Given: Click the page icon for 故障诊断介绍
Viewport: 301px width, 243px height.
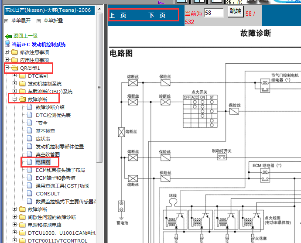Looking at the screenshot, I should click(x=30, y=107).
